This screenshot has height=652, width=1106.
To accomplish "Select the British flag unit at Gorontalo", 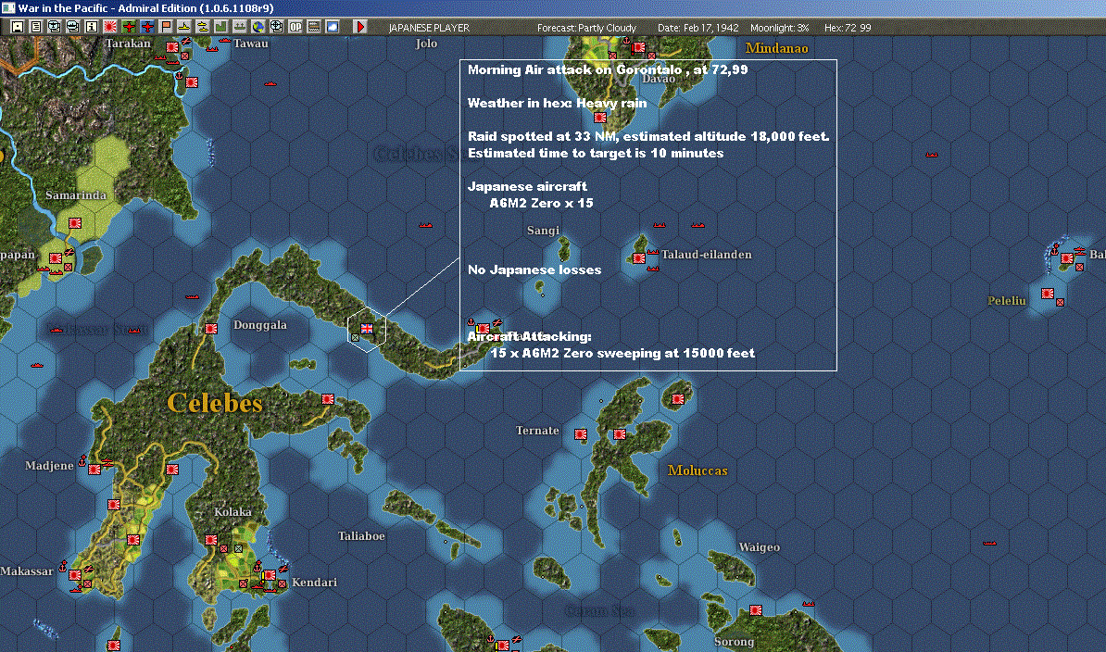I will 367,329.
